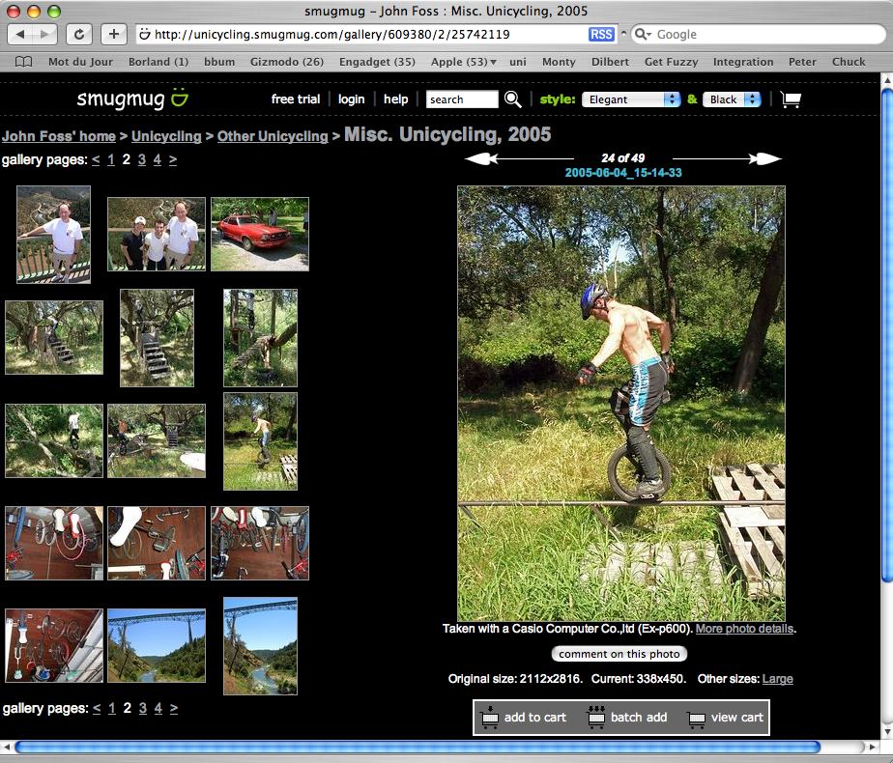Click bottom gallery previous page arrow
The image size is (893, 763).
97,708
